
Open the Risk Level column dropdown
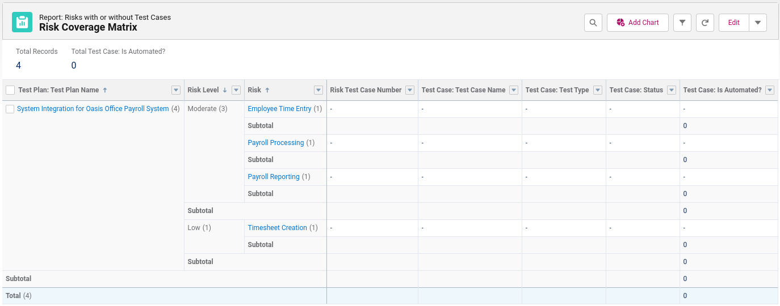point(237,90)
